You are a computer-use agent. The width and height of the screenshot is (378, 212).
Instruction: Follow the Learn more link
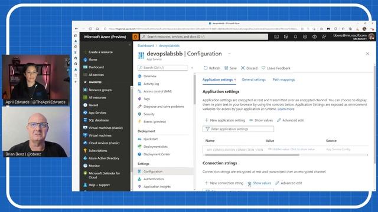pyautogui.click(x=286, y=109)
